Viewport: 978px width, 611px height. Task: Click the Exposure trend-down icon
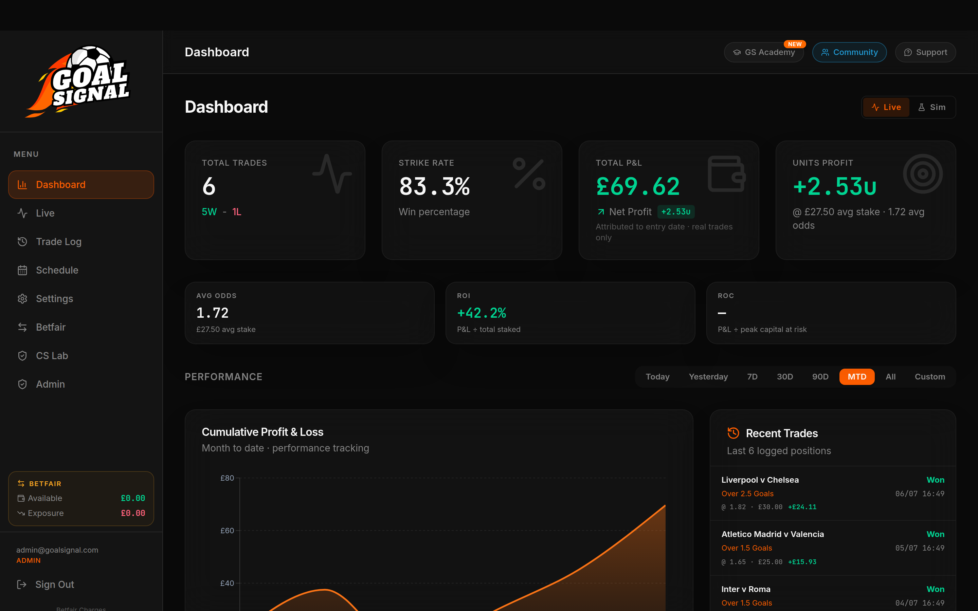point(21,513)
